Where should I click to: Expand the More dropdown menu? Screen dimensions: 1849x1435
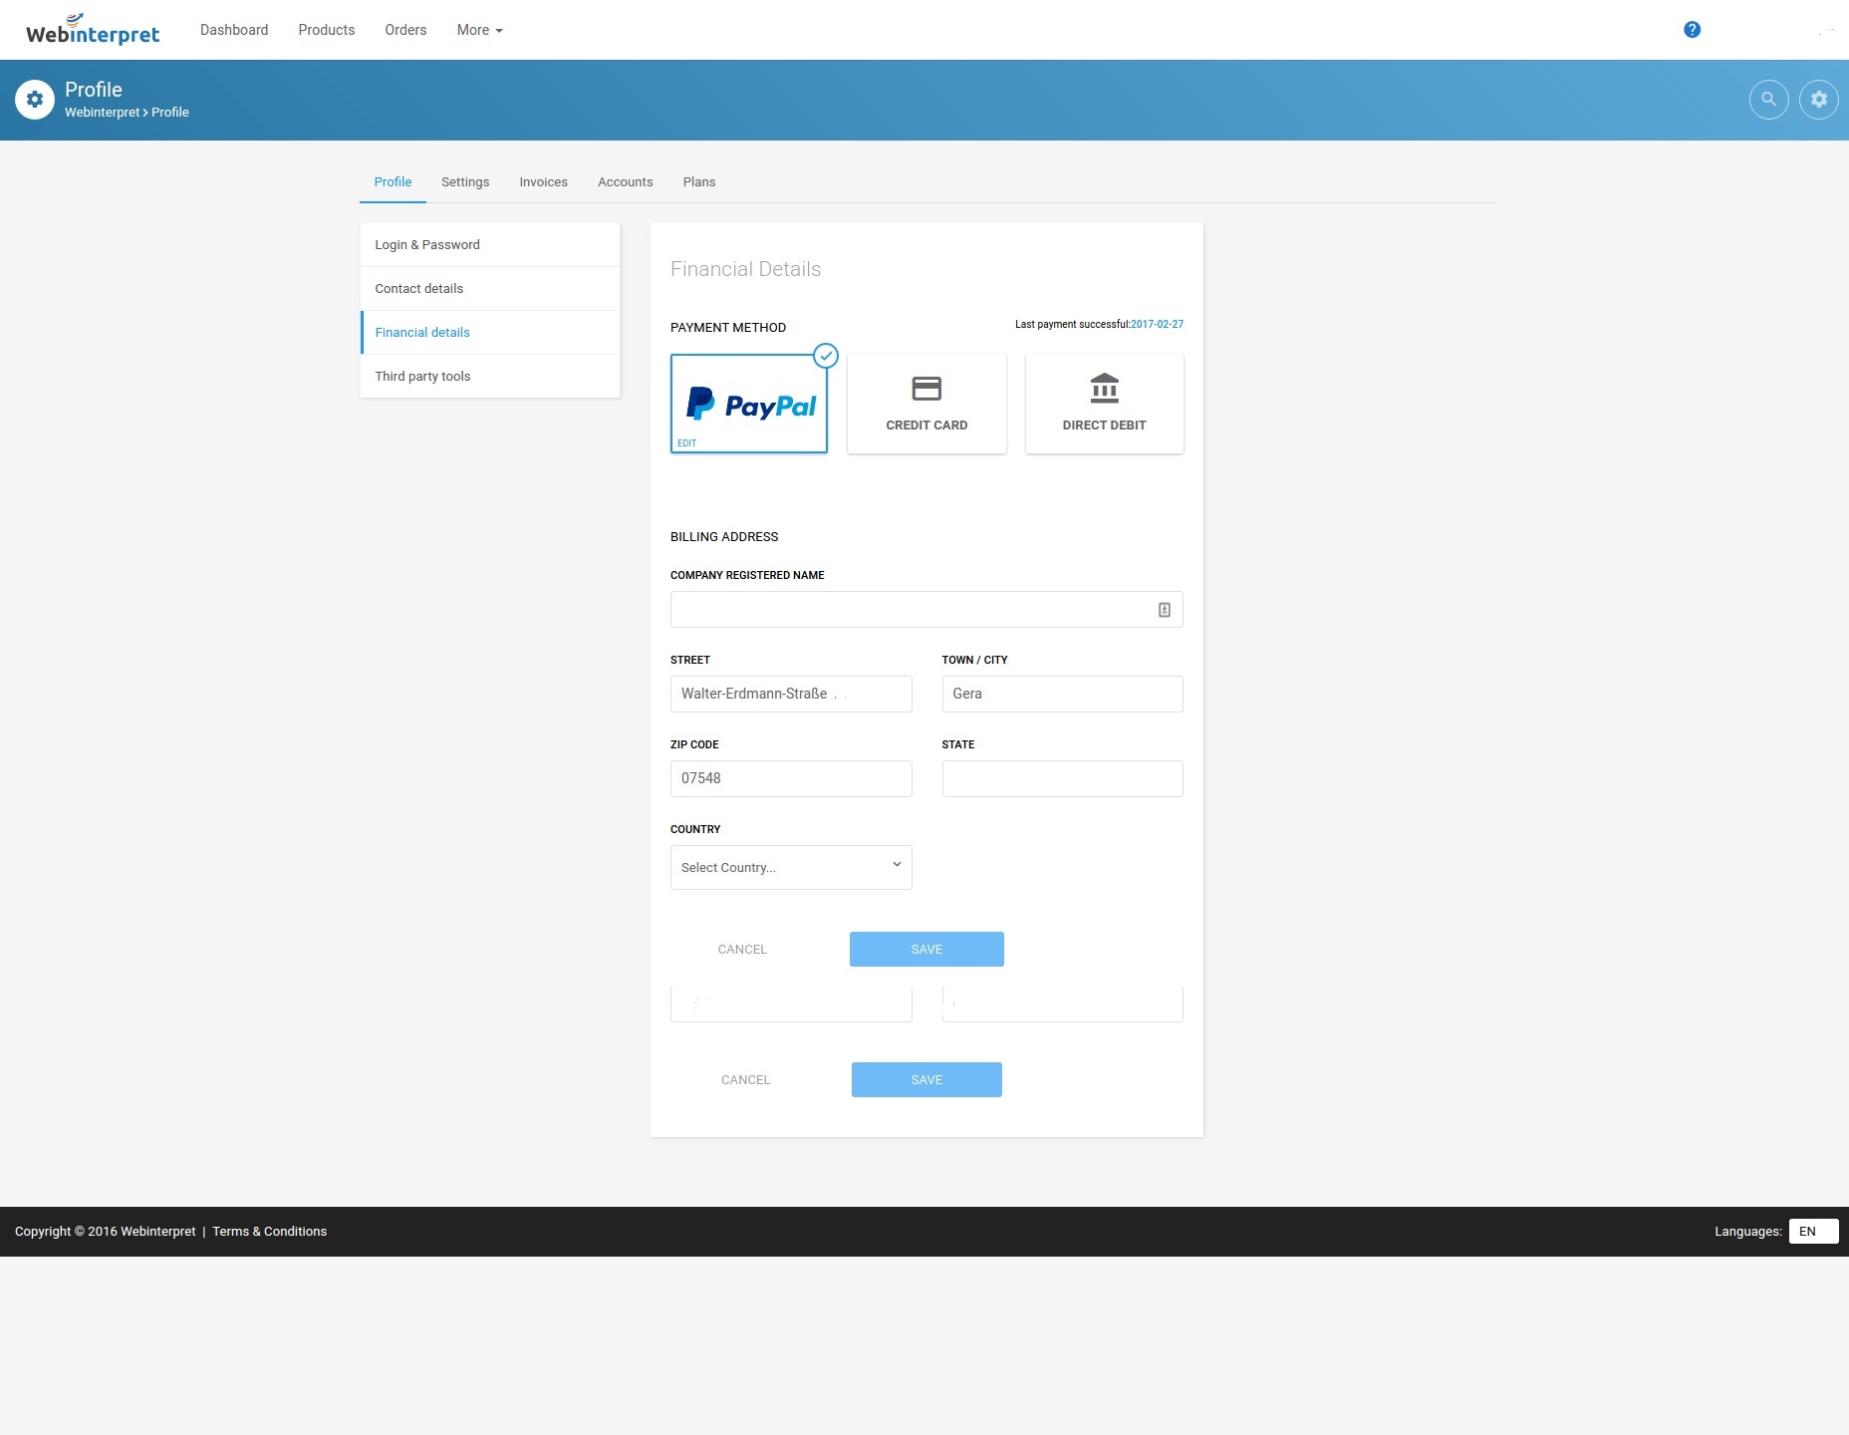pos(479,30)
